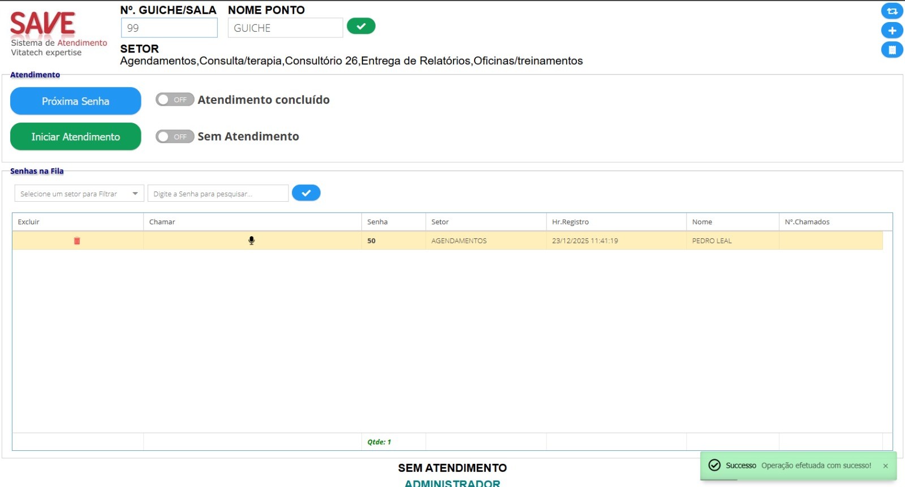Click the senha search text box
The image size is (905, 487).
click(x=218, y=194)
